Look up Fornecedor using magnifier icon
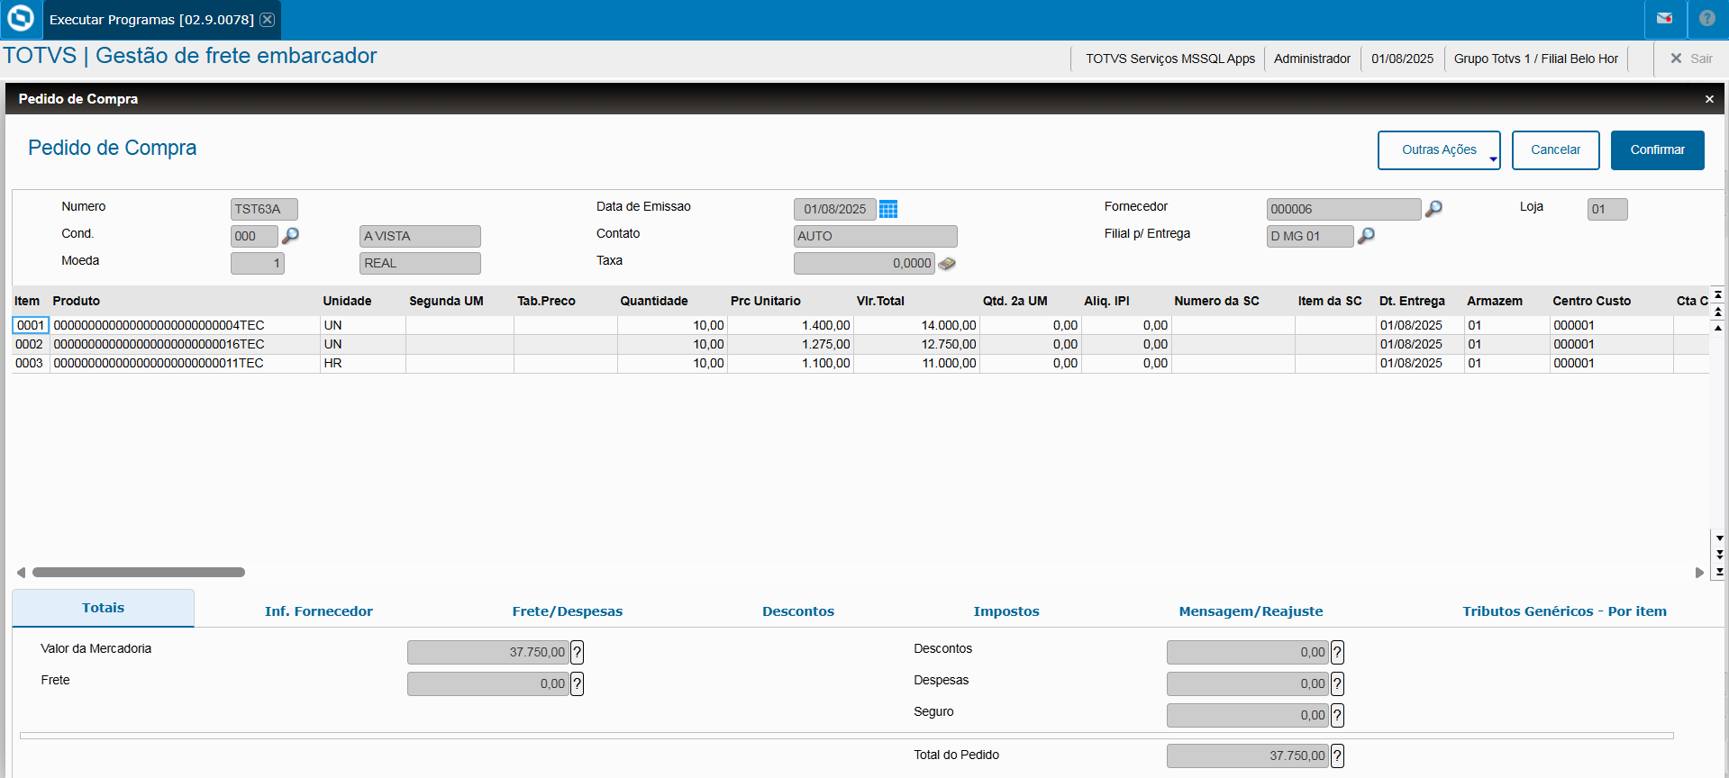The height and width of the screenshot is (778, 1729). [x=1433, y=209]
